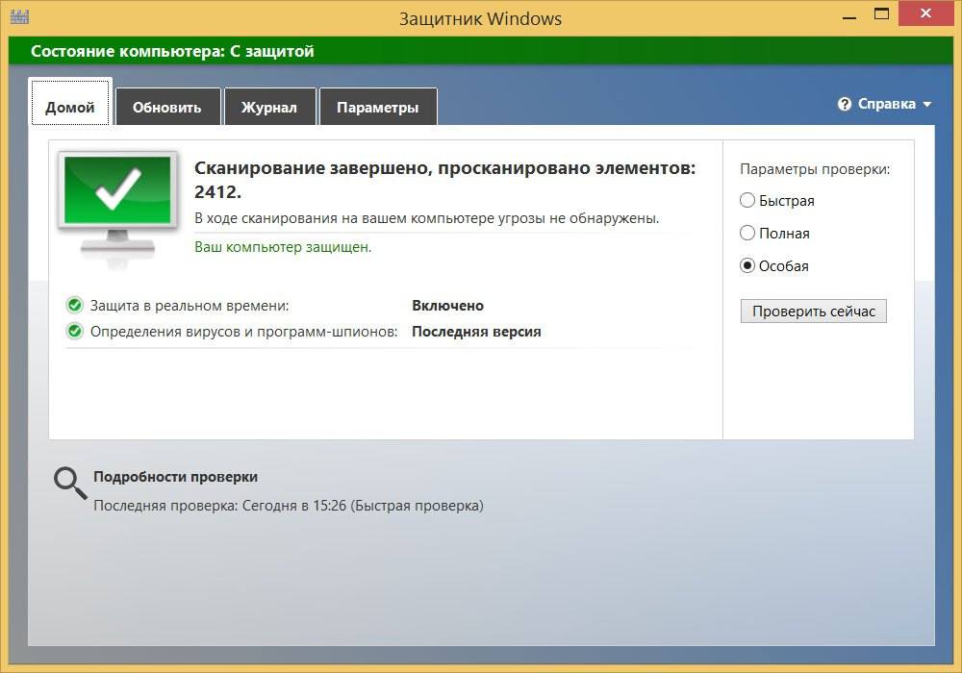Click the Защитник Windows title bar app icon
The width and height of the screenshot is (962, 673).
(18, 13)
